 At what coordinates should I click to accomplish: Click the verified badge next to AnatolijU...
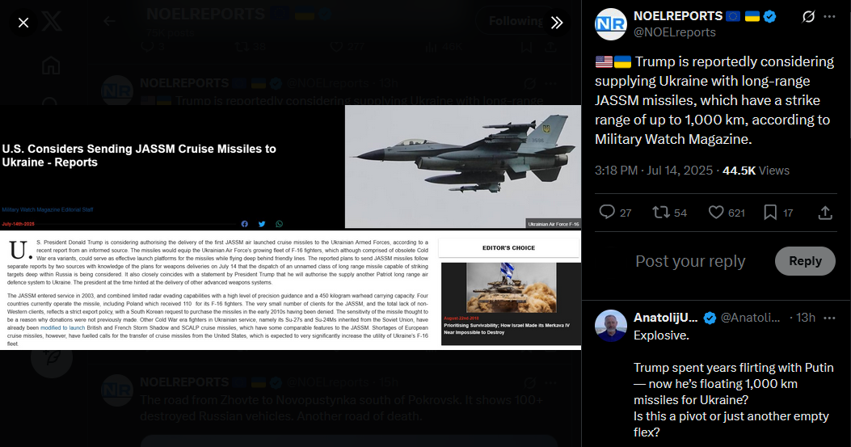(710, 318)
